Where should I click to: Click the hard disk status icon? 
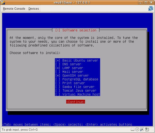(132, 129)
